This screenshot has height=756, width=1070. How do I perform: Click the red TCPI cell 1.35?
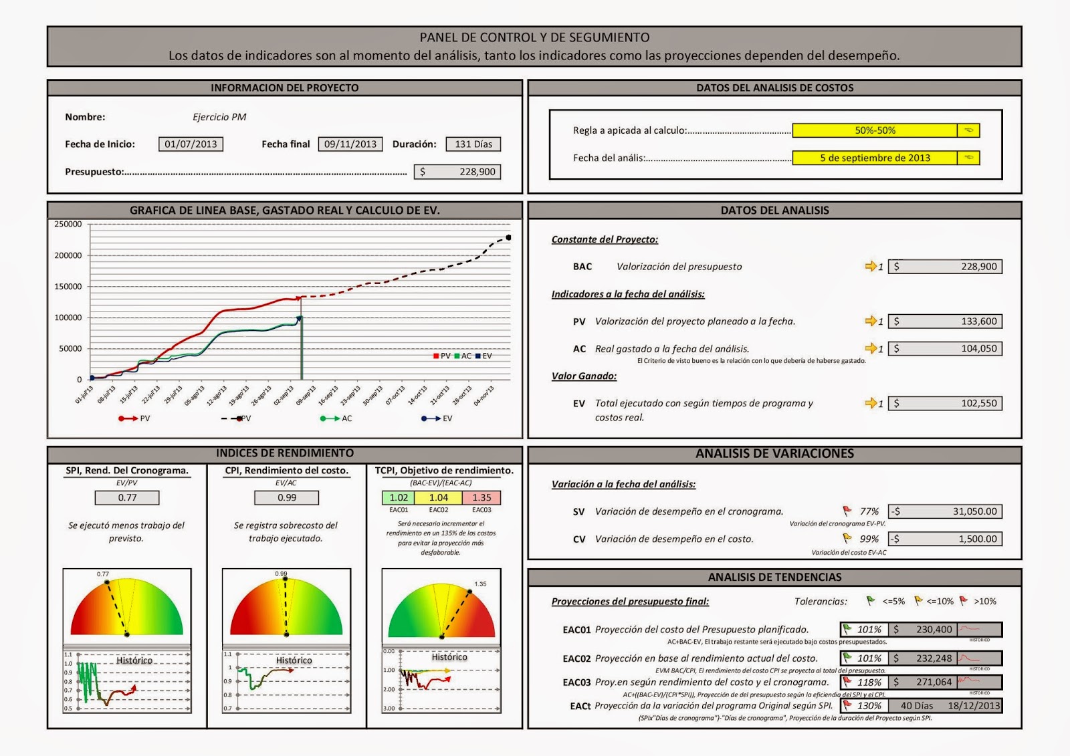481,497
